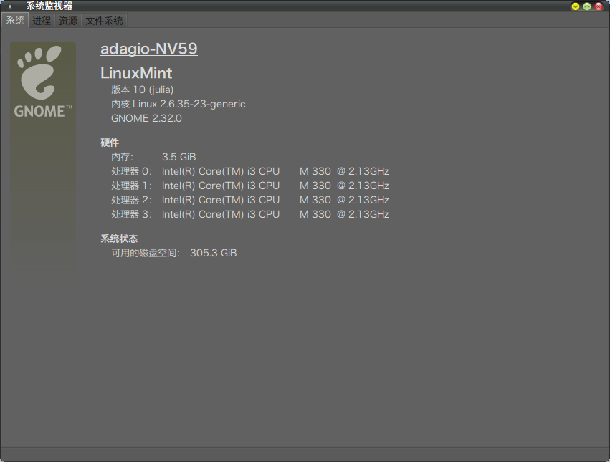
Task: Maximize window using green title bar button
Action: [586, 6]
